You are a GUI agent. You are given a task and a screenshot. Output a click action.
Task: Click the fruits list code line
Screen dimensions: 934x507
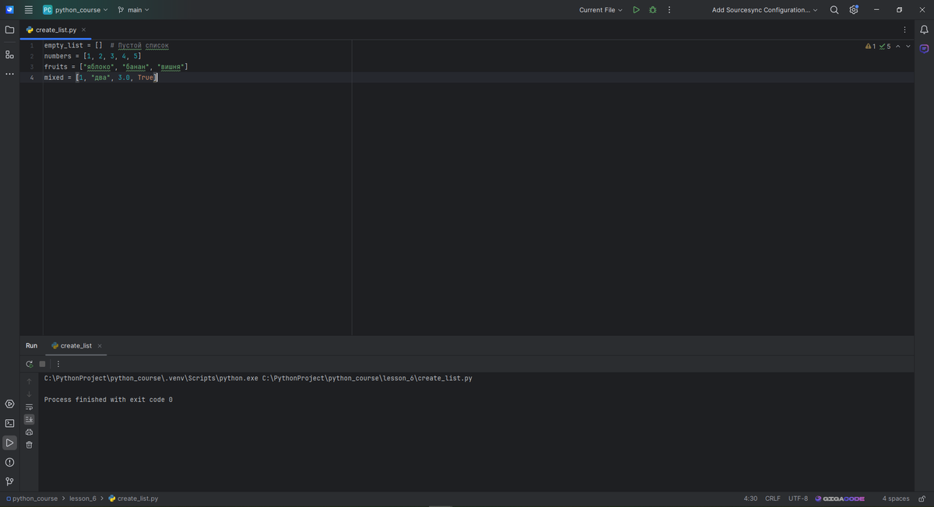[116, 67]
